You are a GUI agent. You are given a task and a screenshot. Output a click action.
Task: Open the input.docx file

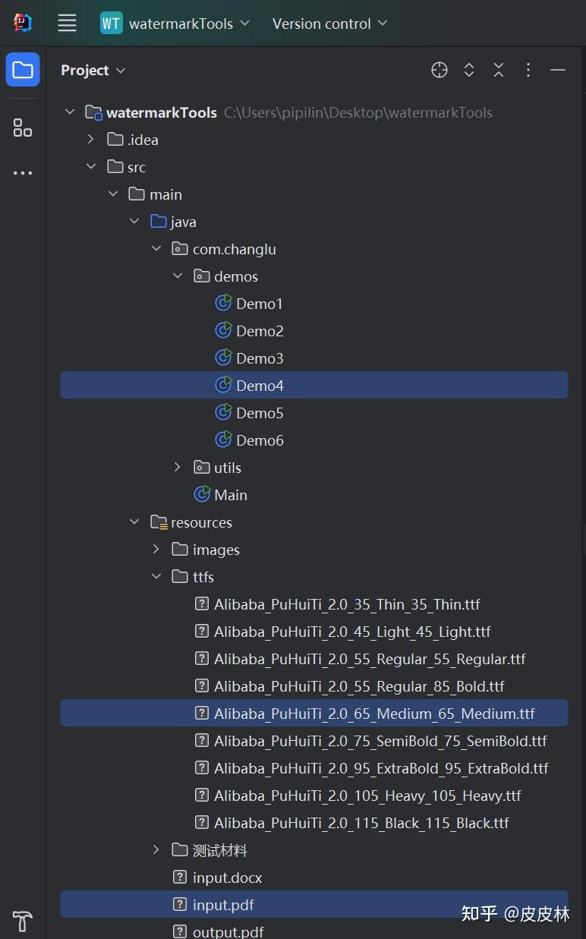[x=228, y=877]
